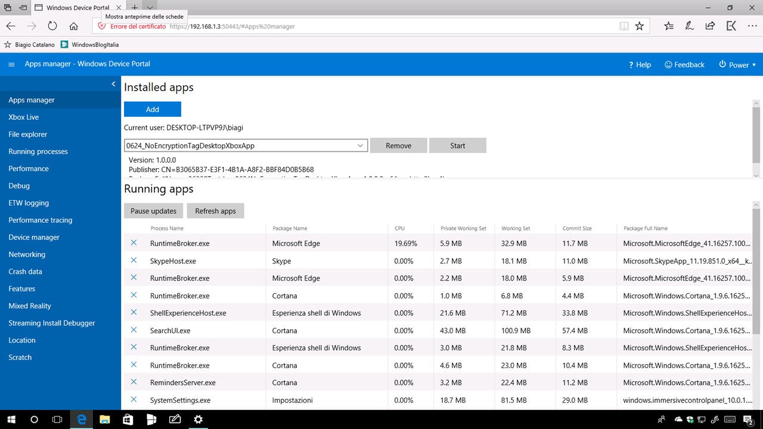Open the installed apps package dropdown
The height and width of the screenshot is (429, 763).
(x=246, y=145)
